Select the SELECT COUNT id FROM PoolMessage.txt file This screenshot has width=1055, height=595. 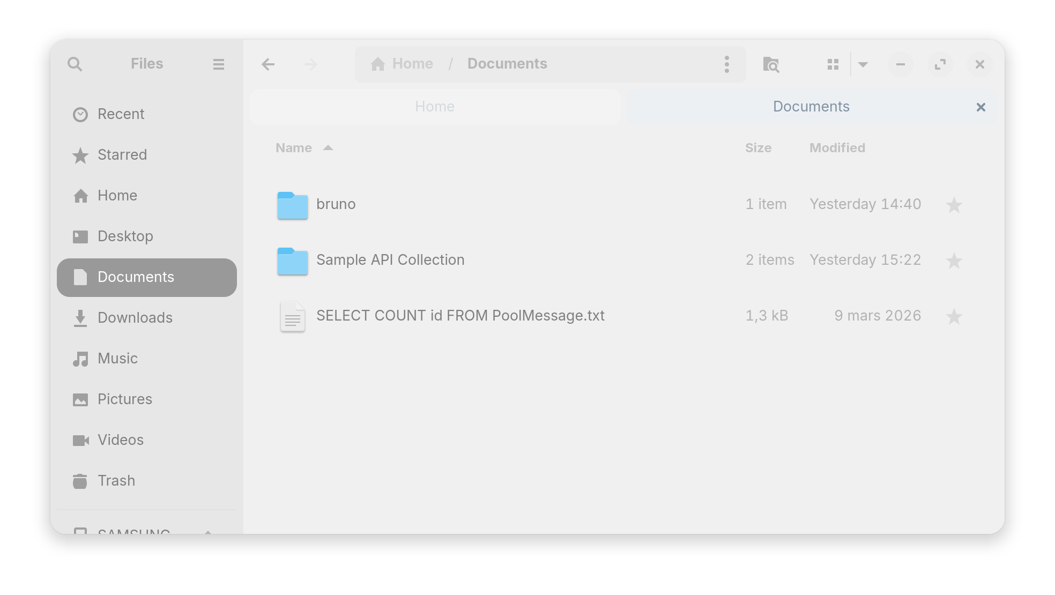click(x=460, y=316)
